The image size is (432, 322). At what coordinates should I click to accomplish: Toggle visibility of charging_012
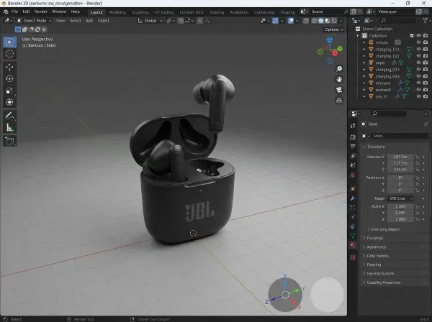coord(418,76)
